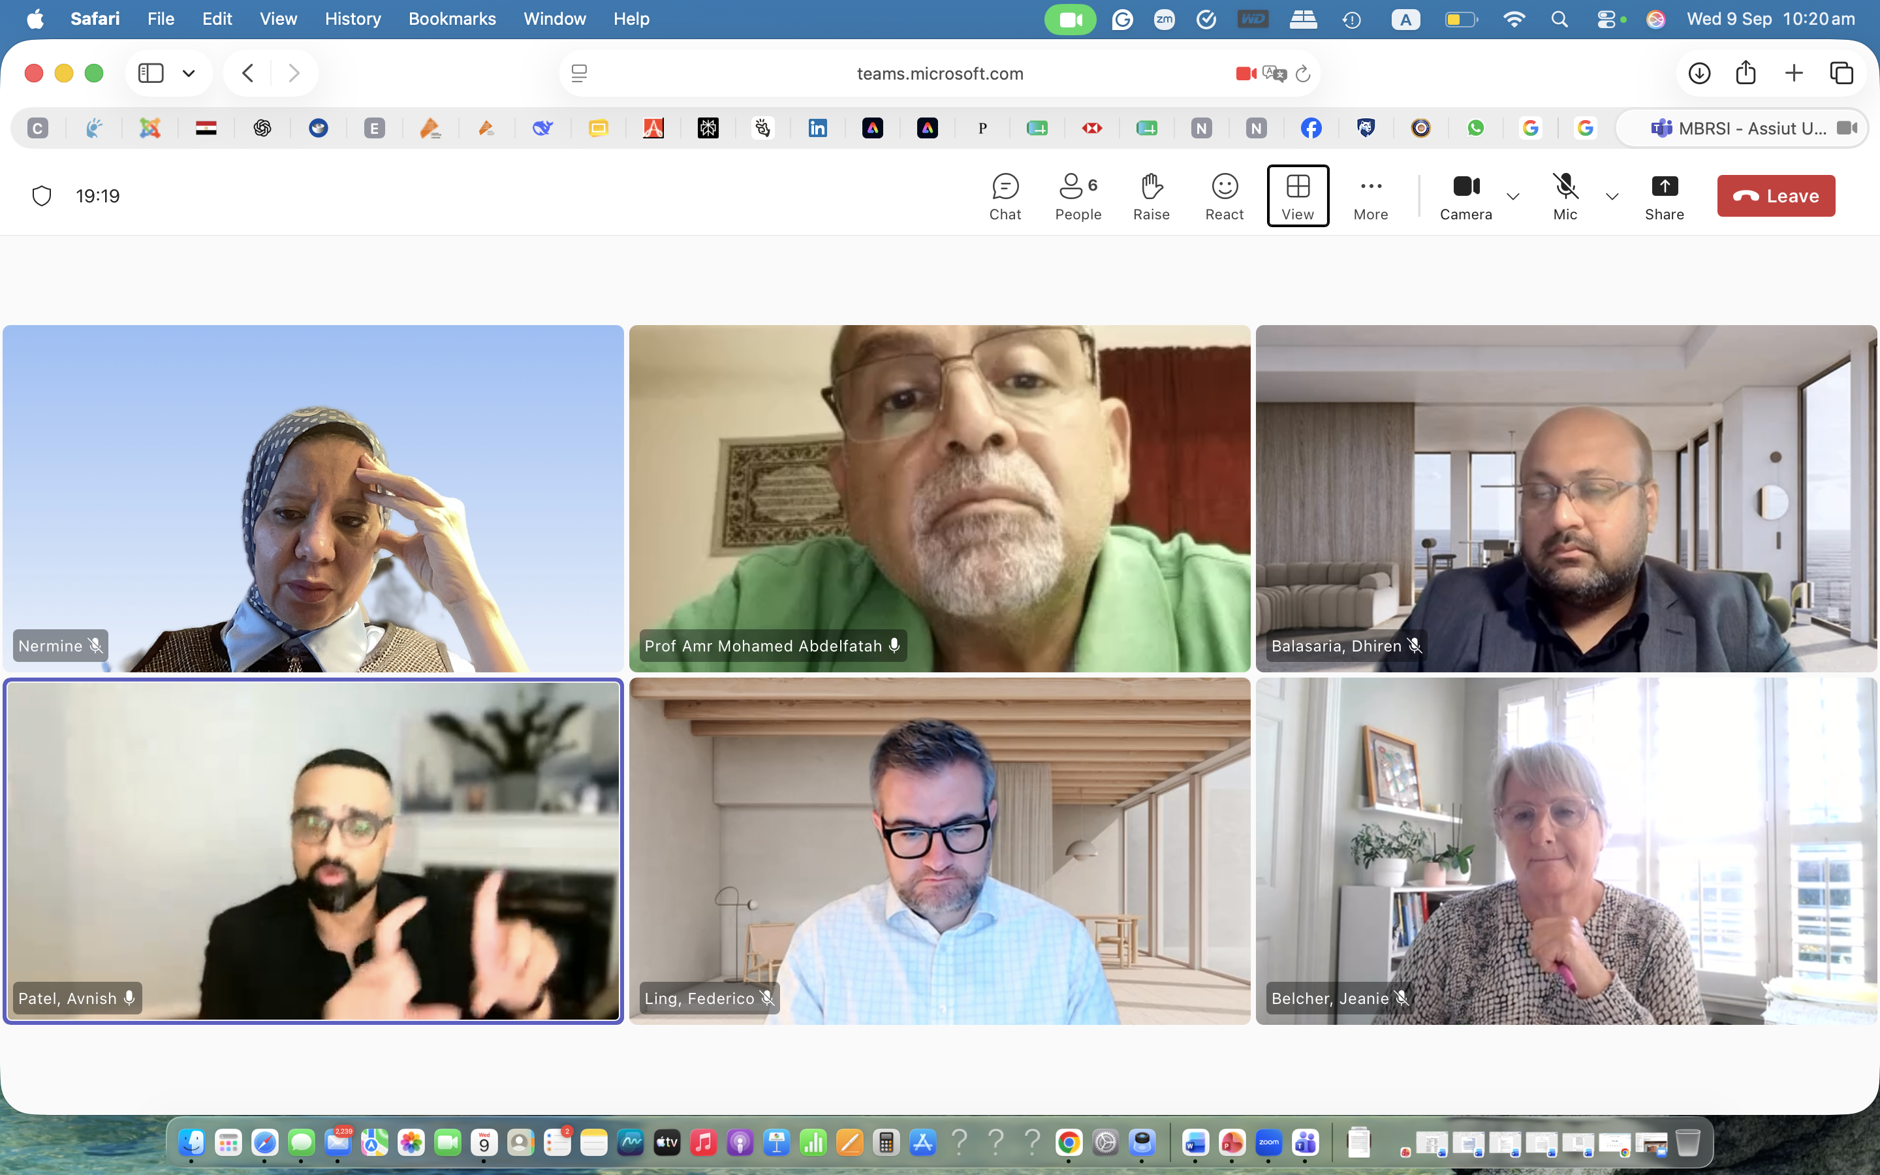Select Patel, Avnish video tile

pyautogui.click(x=313, y=851)
